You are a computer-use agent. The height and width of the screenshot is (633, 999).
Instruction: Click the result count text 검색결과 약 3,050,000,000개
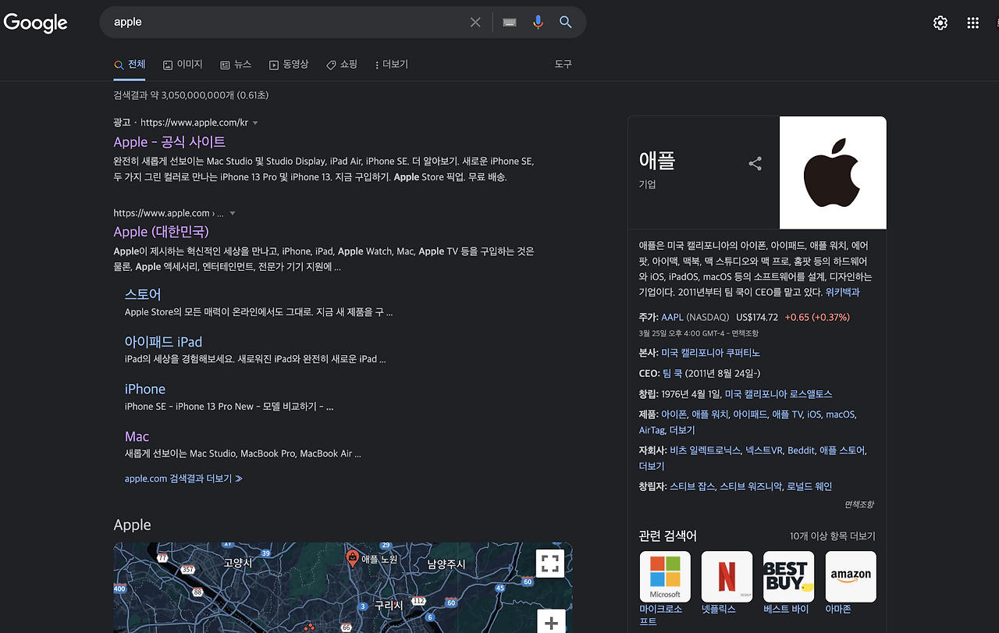(x=174, y=95)
